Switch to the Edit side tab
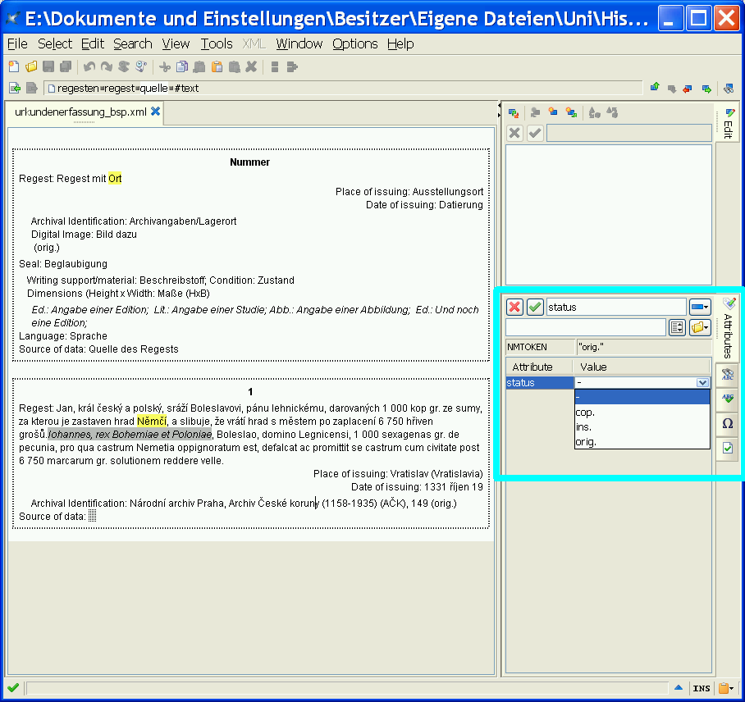The width and height of the screenshot is (745, 702). click(728, 122)
